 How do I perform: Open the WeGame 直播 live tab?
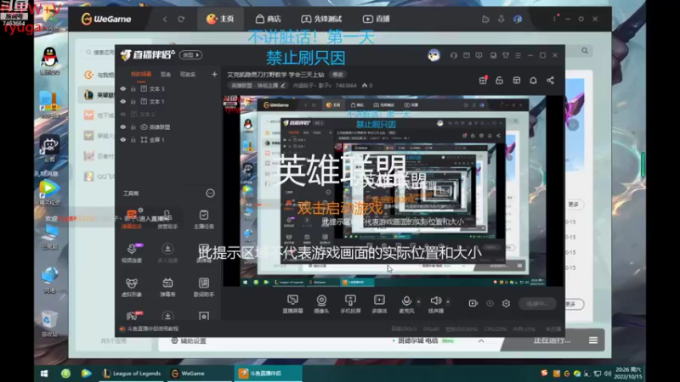(376, 19)
